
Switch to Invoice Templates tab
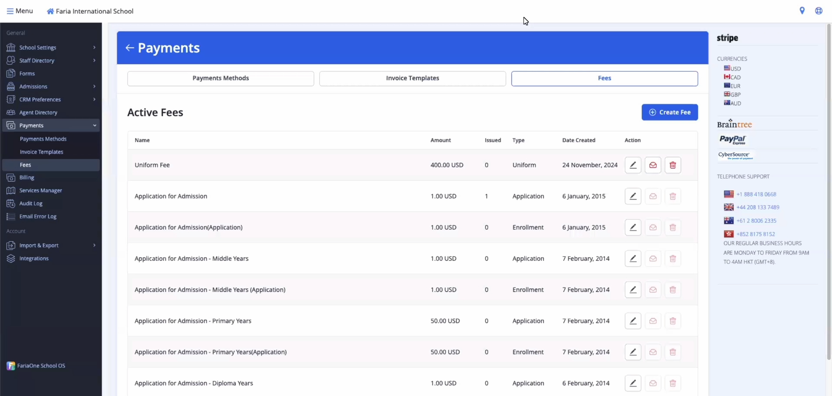(413, 78)
